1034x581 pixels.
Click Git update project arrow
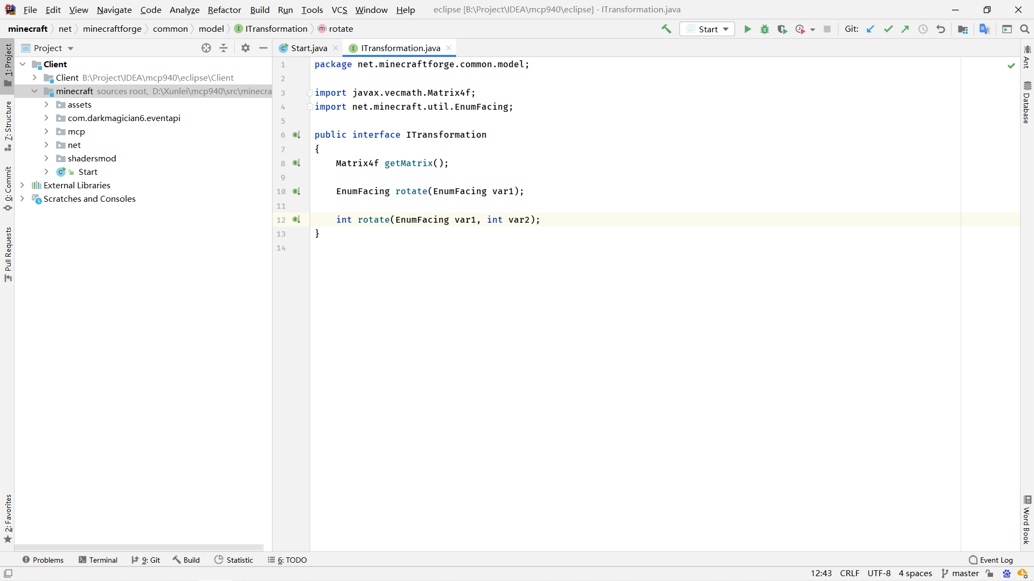tap(870, 29)
